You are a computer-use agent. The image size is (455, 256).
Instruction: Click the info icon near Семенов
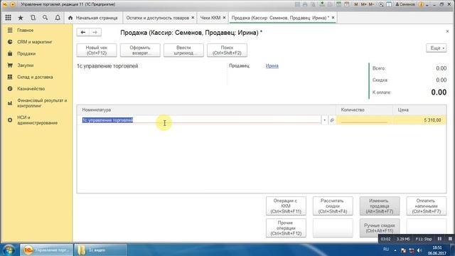click(x=421, y=4)
